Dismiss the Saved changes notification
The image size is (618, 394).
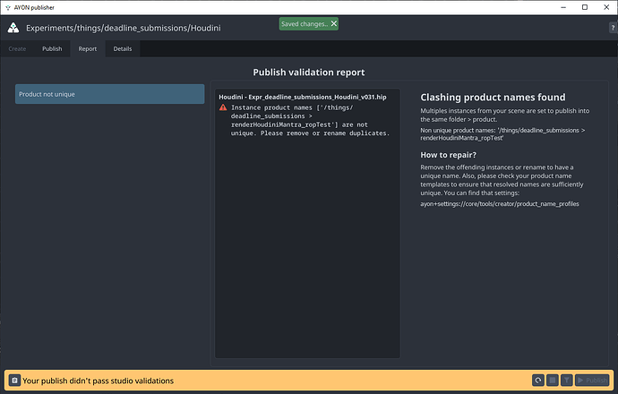[x=334, y=23]
